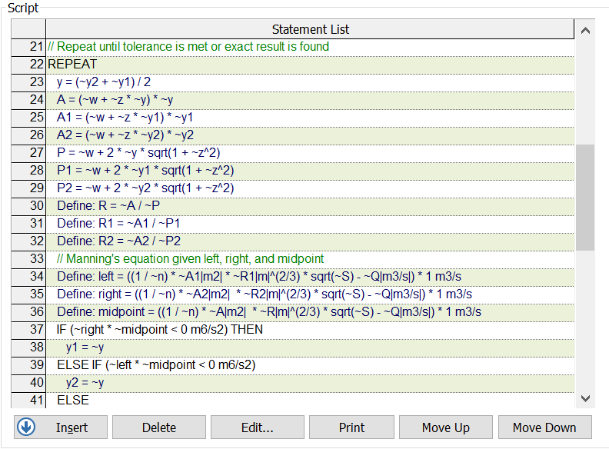The height and width of the screenshot is (449, 609).
Task: Select row 23 with y = (~y2 + ~y1) / 2
Action: pyautogui.click(x=104, y=81)
